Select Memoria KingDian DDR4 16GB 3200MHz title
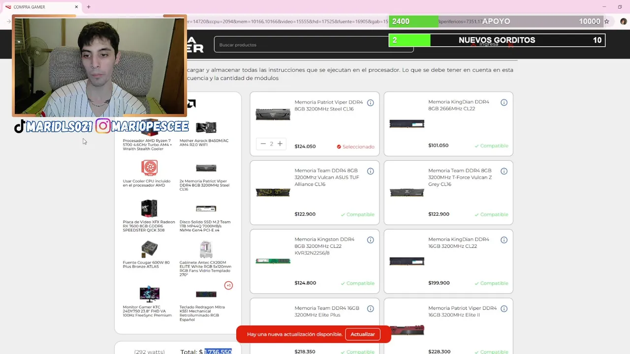 [459, 243]
